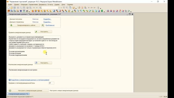Click the Open file folder icon
Screen dimensions: 174x98
click(x=11, y=8)
